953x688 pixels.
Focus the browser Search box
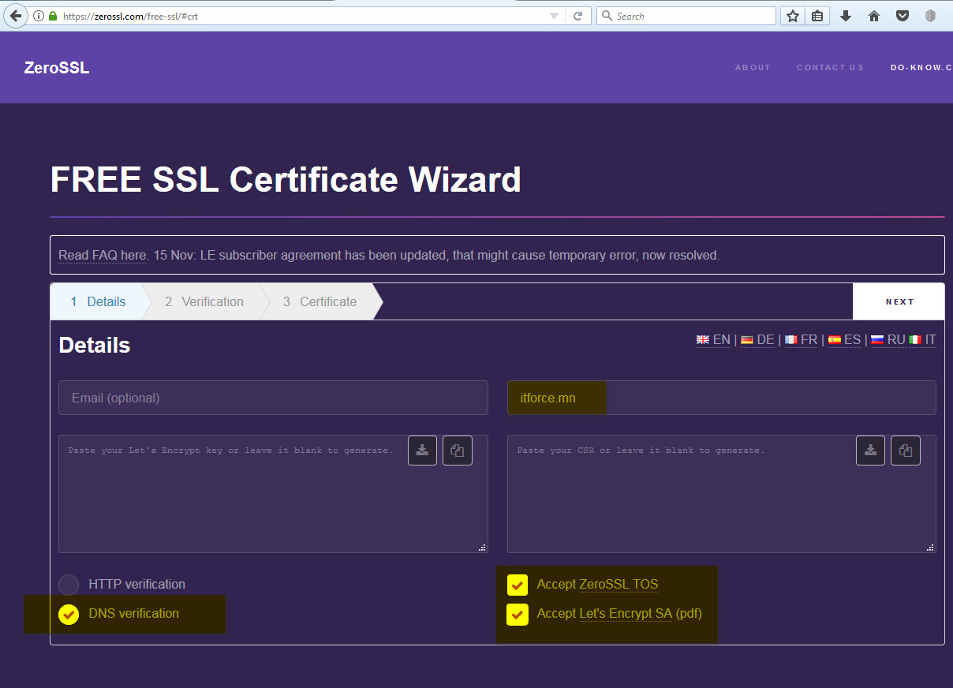[x=686, y=16]
